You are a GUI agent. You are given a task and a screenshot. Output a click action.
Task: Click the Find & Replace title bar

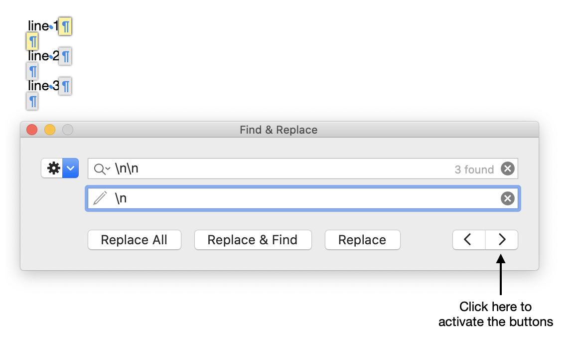click(279, 130)
